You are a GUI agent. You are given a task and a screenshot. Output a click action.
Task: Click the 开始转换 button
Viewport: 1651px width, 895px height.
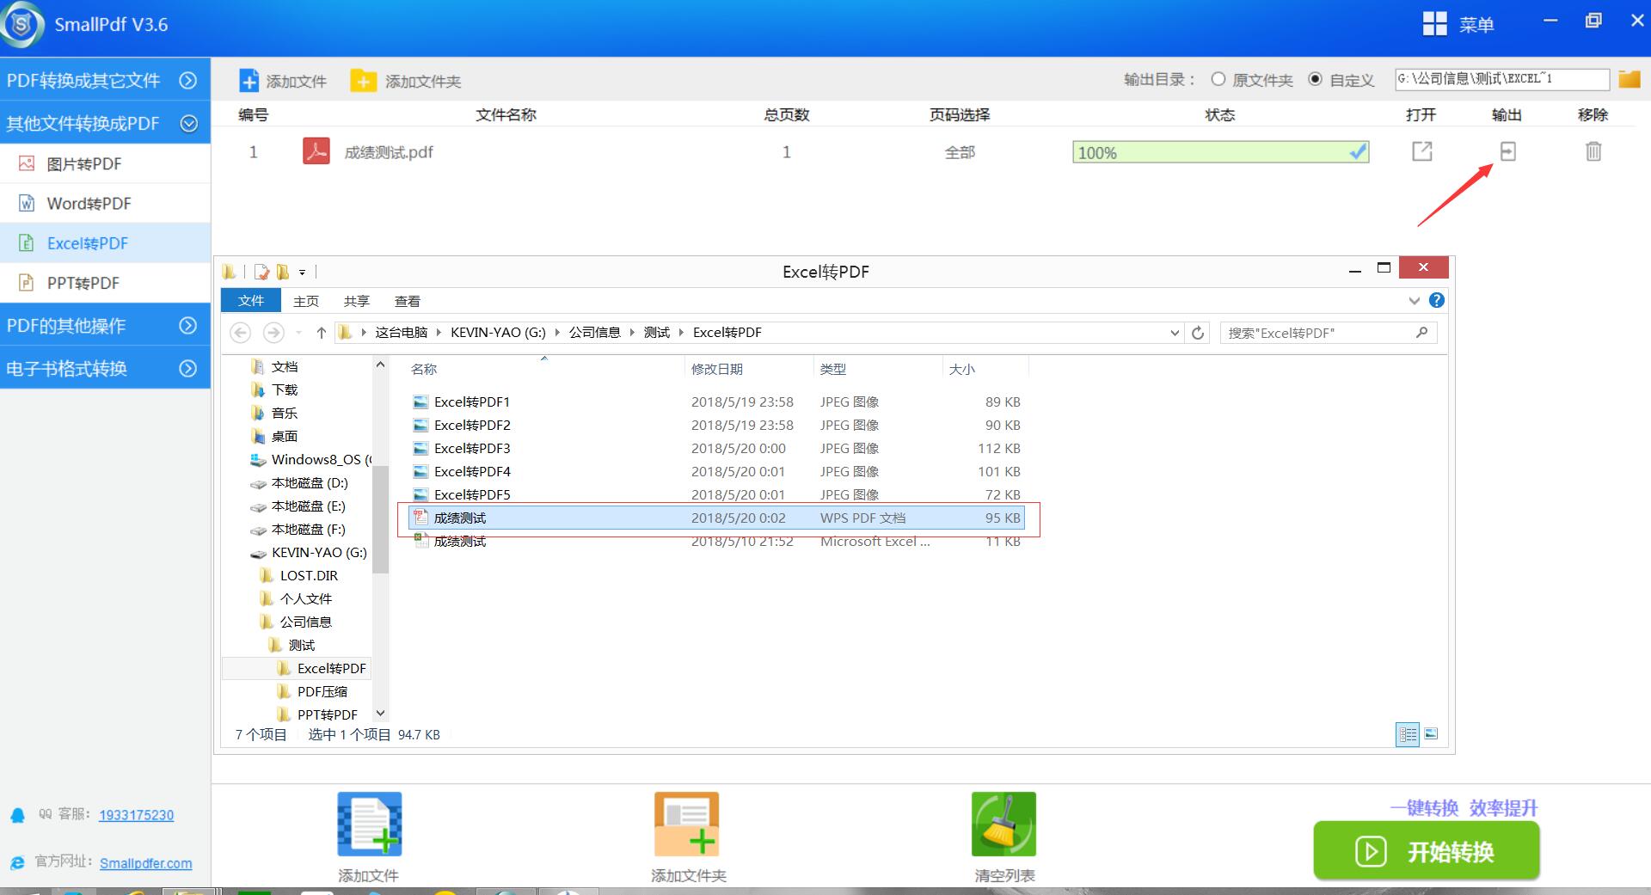1426,851
